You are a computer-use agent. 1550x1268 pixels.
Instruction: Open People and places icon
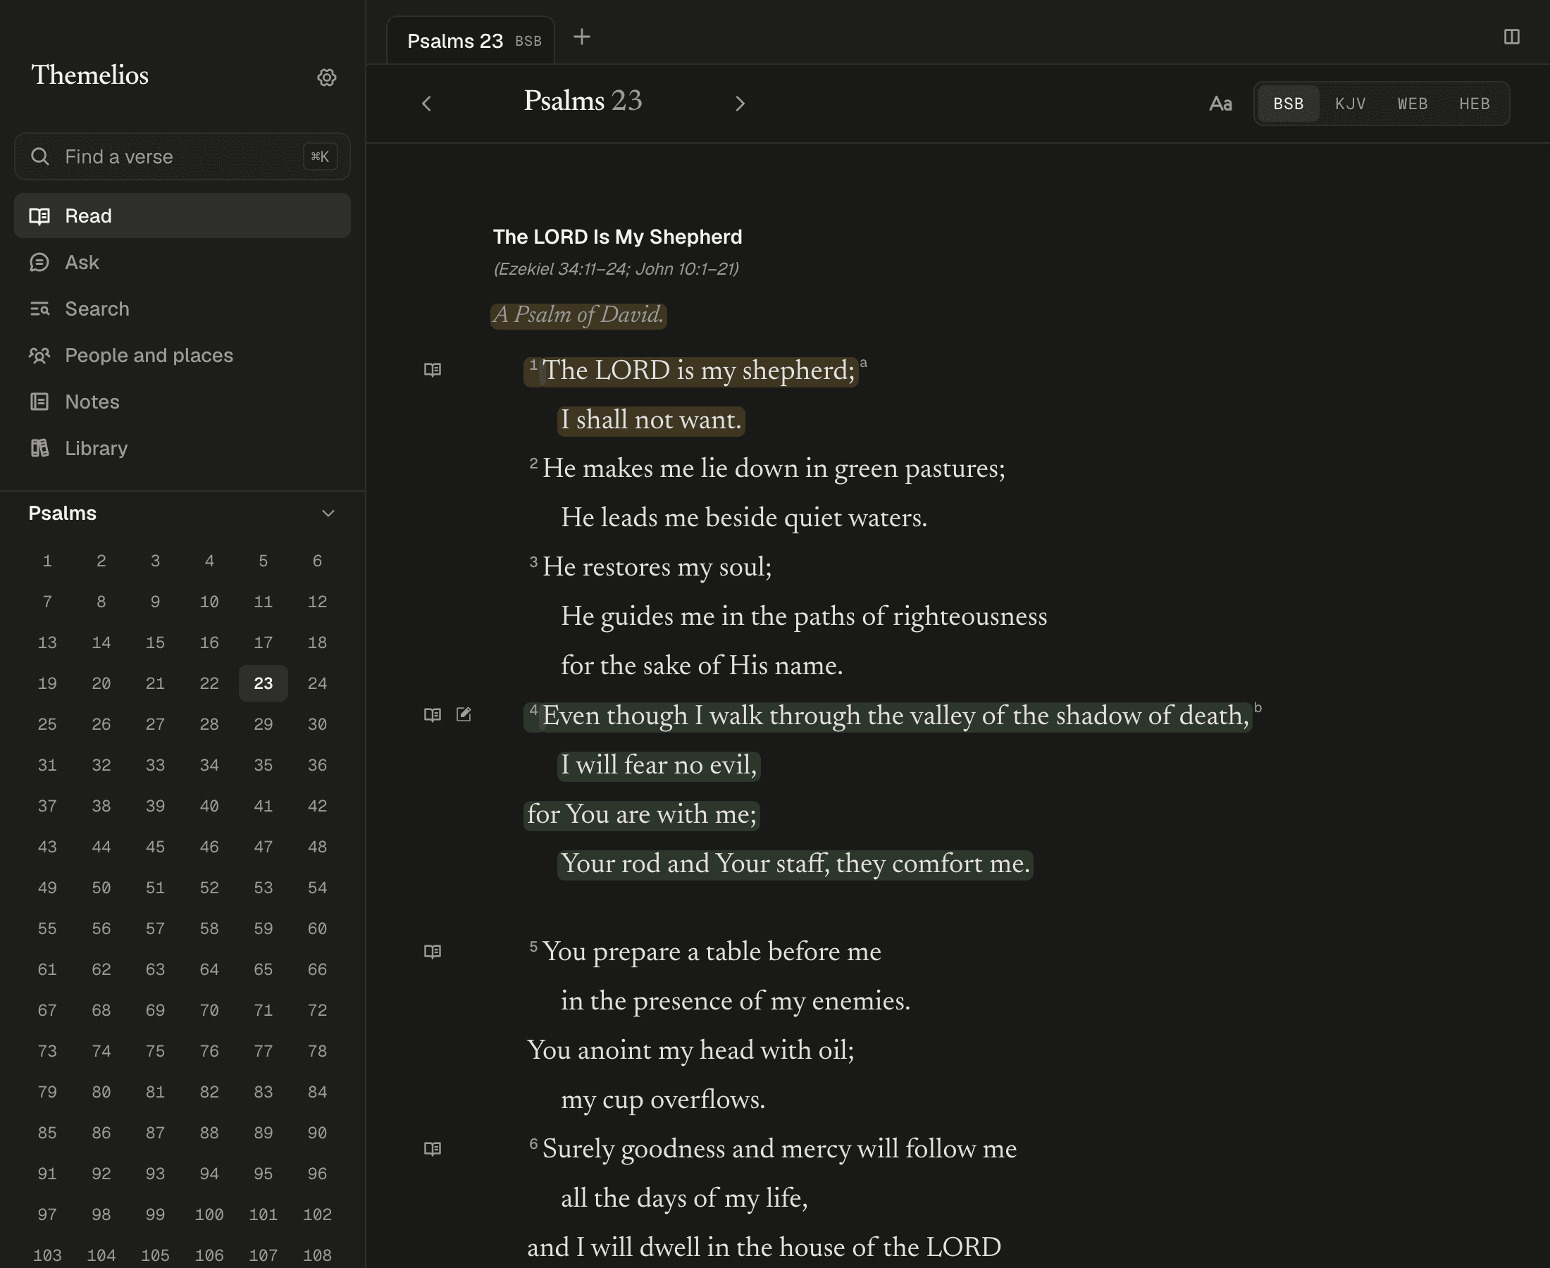coord(39,355)
